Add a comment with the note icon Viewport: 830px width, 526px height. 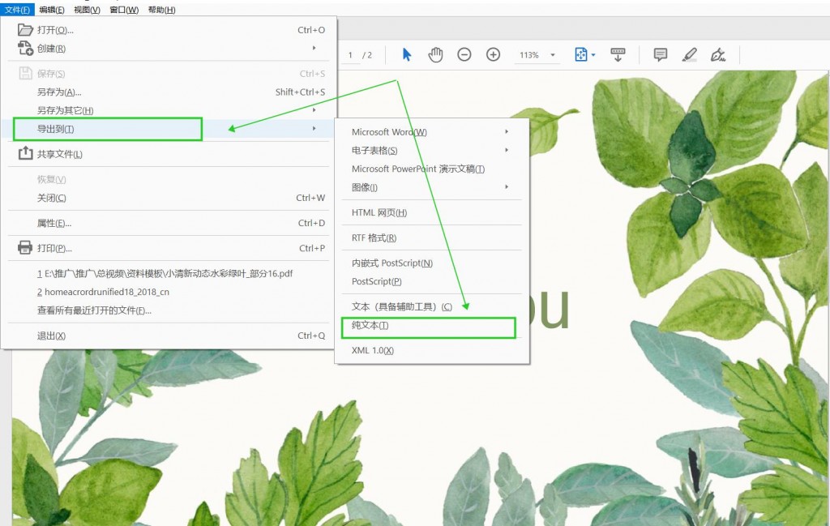660,54
